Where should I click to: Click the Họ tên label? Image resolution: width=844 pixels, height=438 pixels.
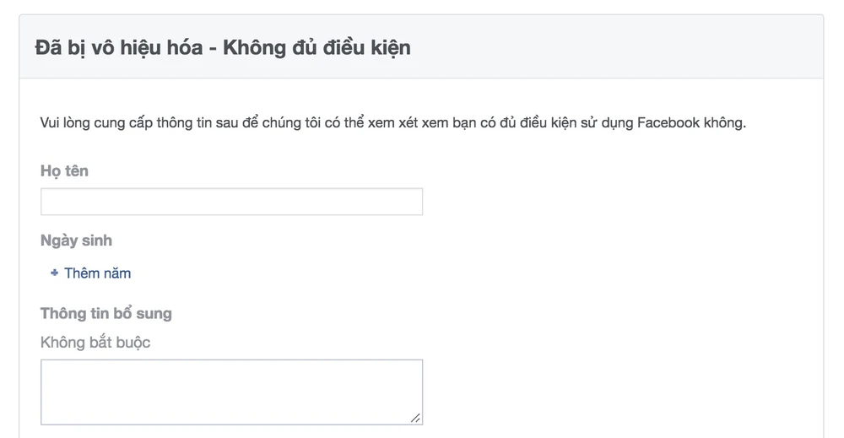click(64, 170)
